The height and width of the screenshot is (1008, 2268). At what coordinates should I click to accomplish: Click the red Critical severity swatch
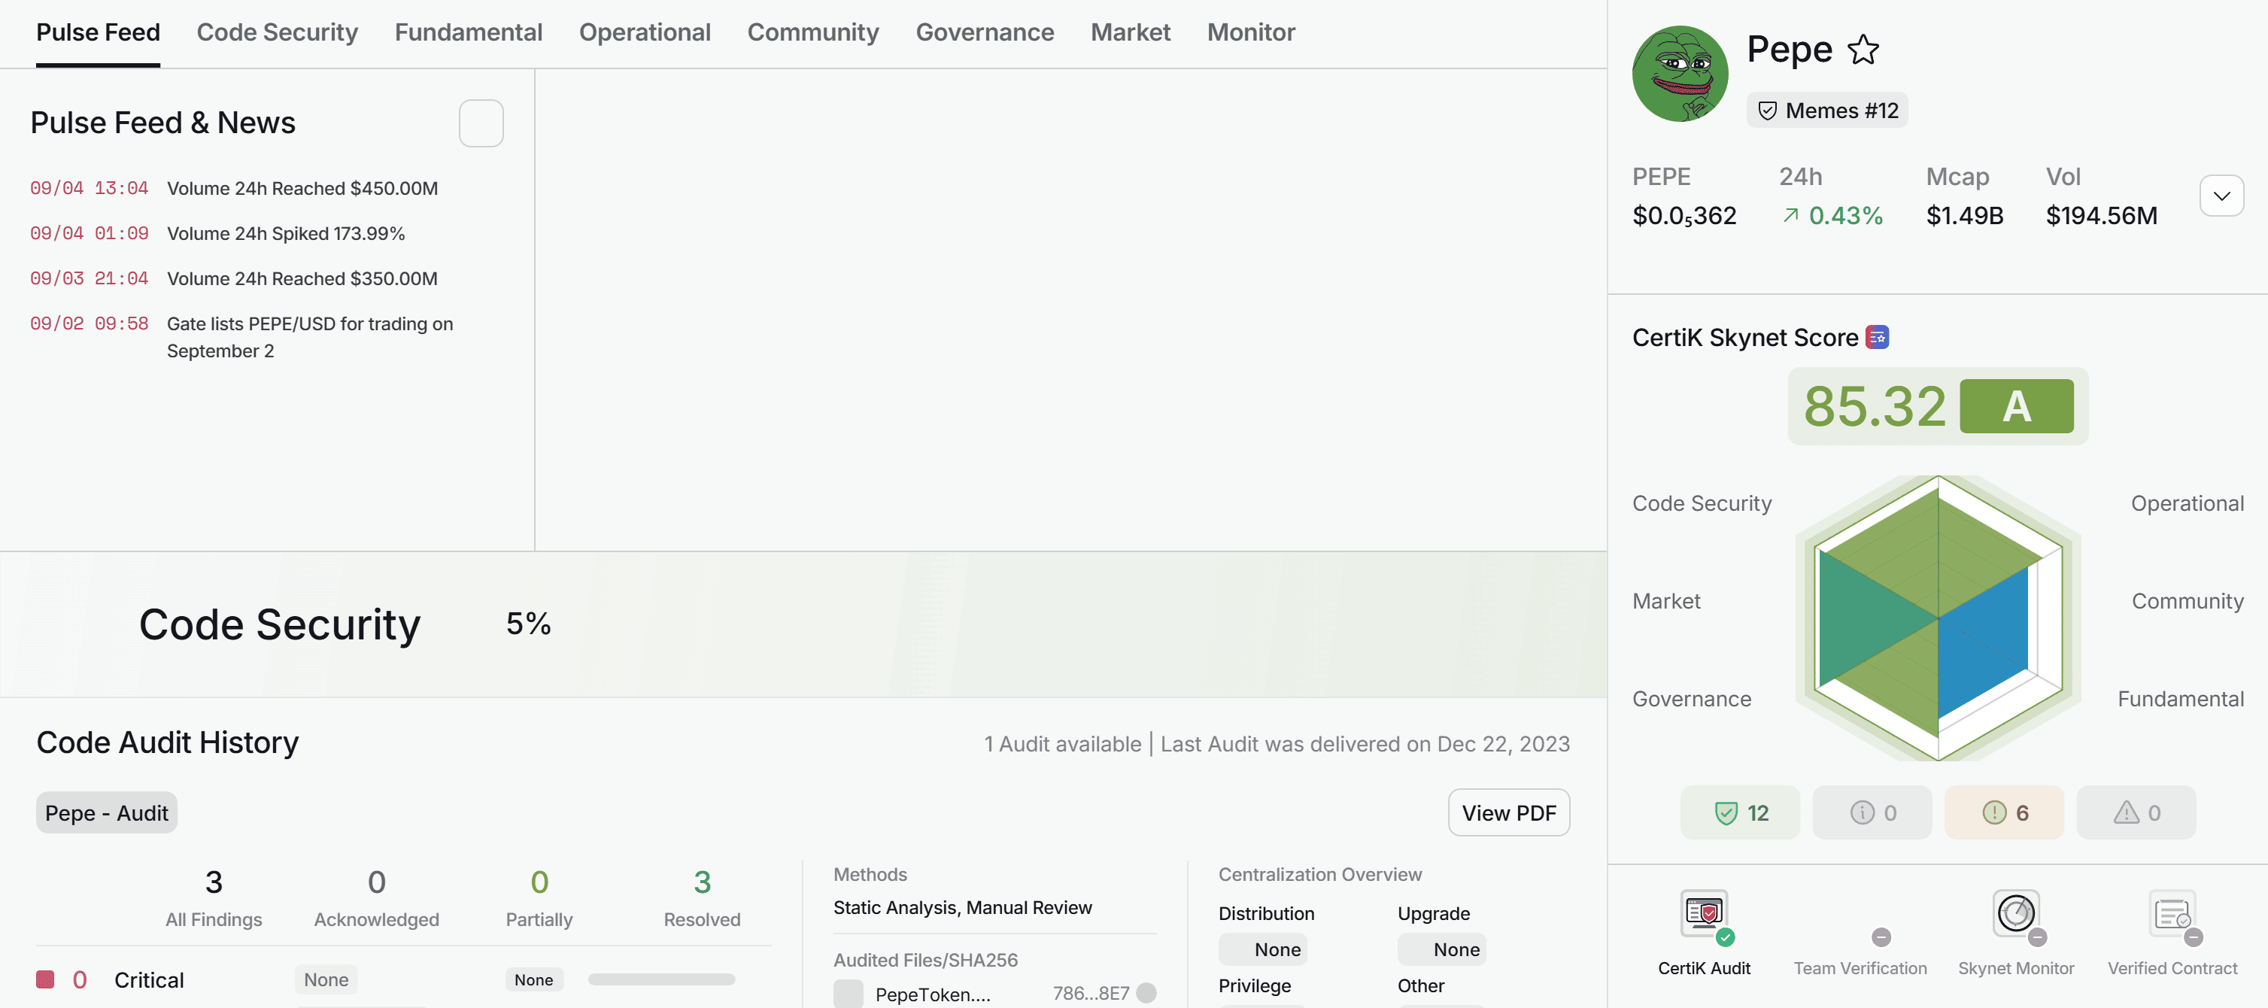pos(45,979)
